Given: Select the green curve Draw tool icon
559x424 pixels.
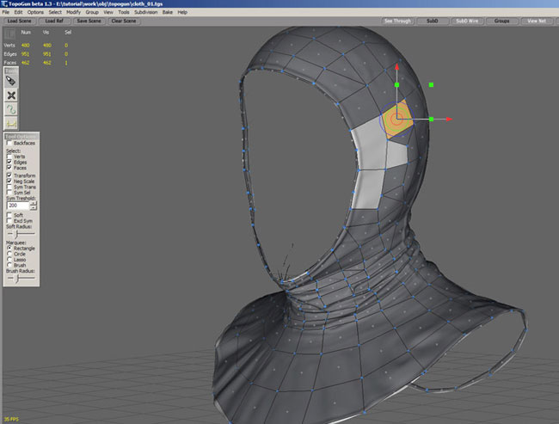Looking at the screenshot, I should (x=11, y=109).
